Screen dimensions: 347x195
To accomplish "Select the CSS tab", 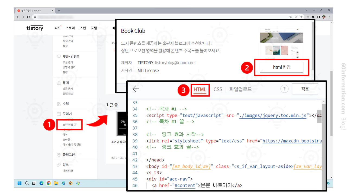I will click(x=218, y=89).
